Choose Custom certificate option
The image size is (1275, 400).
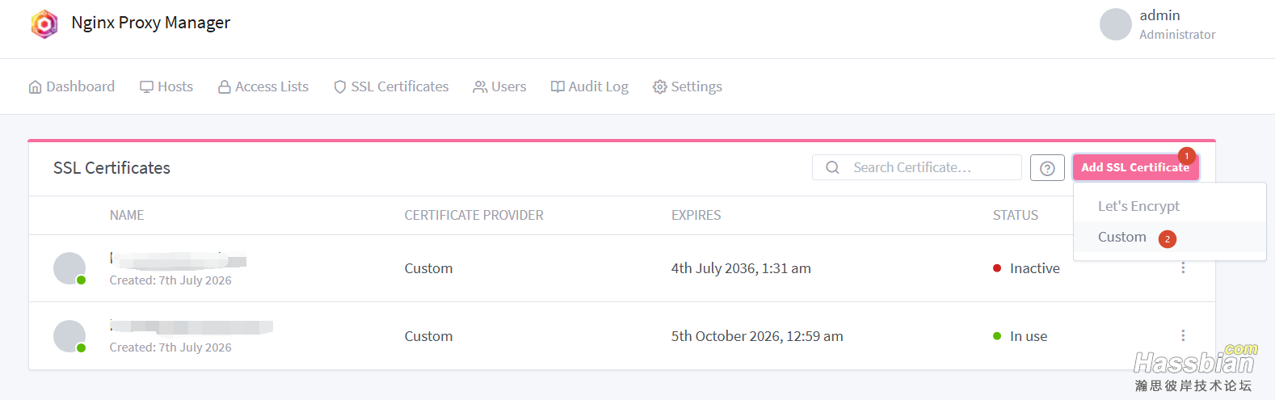click(x=1121, y=237)
